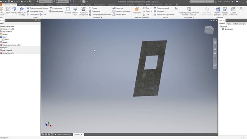The width and height of the screenshot is (247, 139).
Task: Select Вырез2 in the model browser
Action: click(4, 42)
